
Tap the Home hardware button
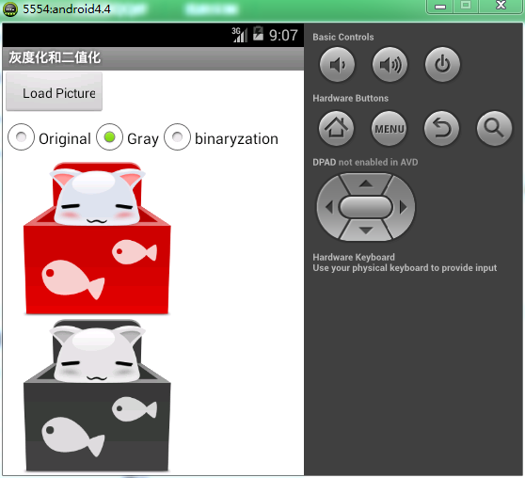[336, 128]
